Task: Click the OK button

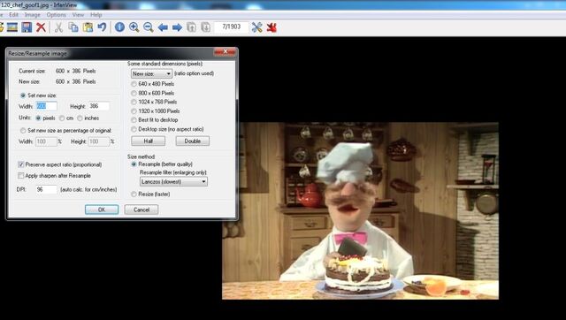Action: [102, 210]
